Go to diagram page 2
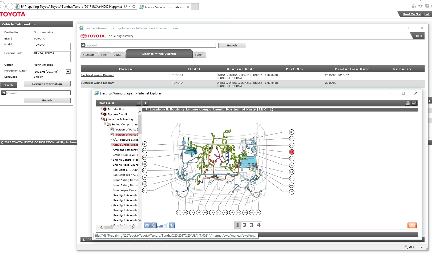 point(245,225)
